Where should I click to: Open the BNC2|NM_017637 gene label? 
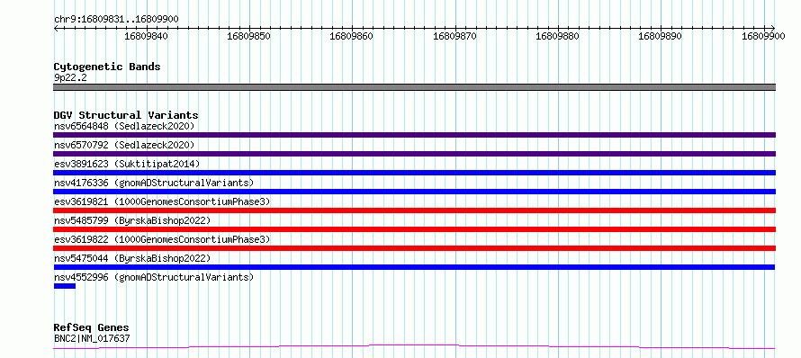point(92,338)
